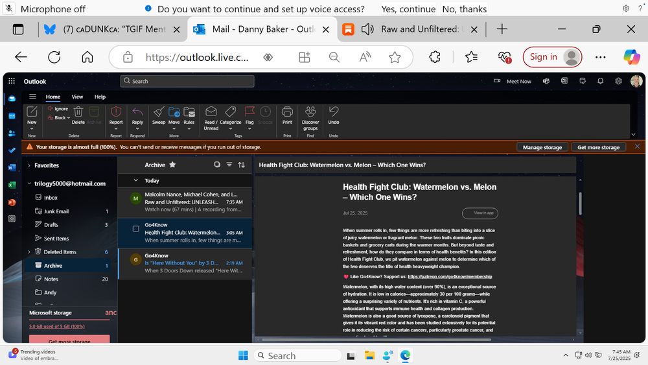Open the Block dropdown arrow
This screenshot has height=365, width=648.
69,118
